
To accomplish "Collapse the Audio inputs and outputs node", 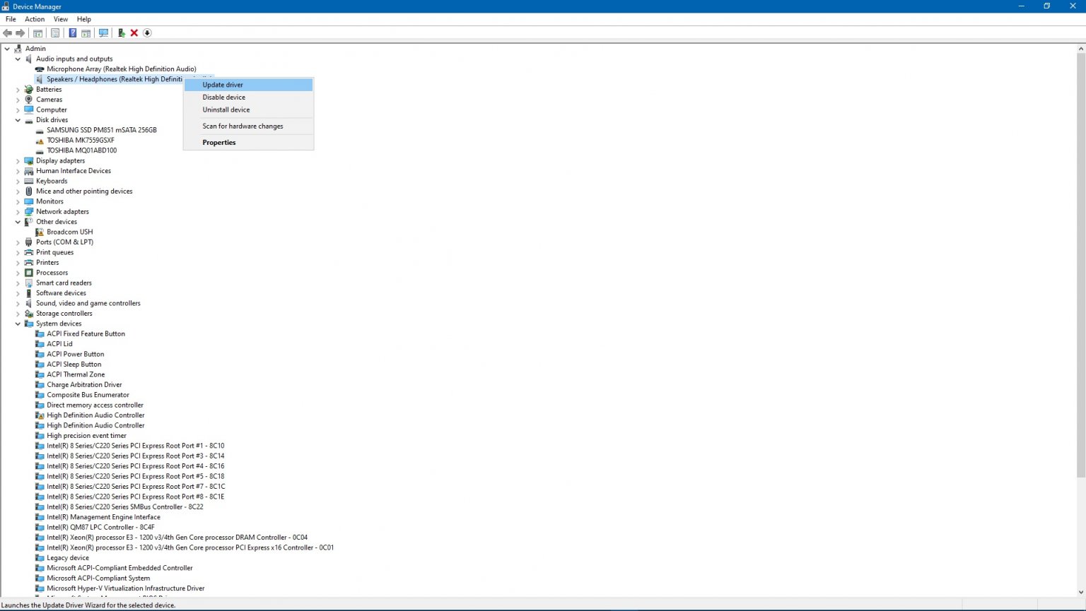I will pos(18,59).
